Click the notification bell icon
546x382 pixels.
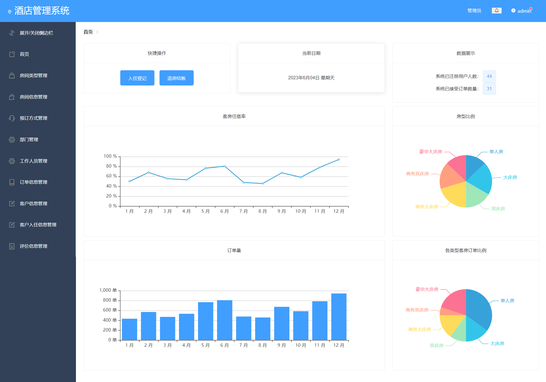(x=497, y=11)
